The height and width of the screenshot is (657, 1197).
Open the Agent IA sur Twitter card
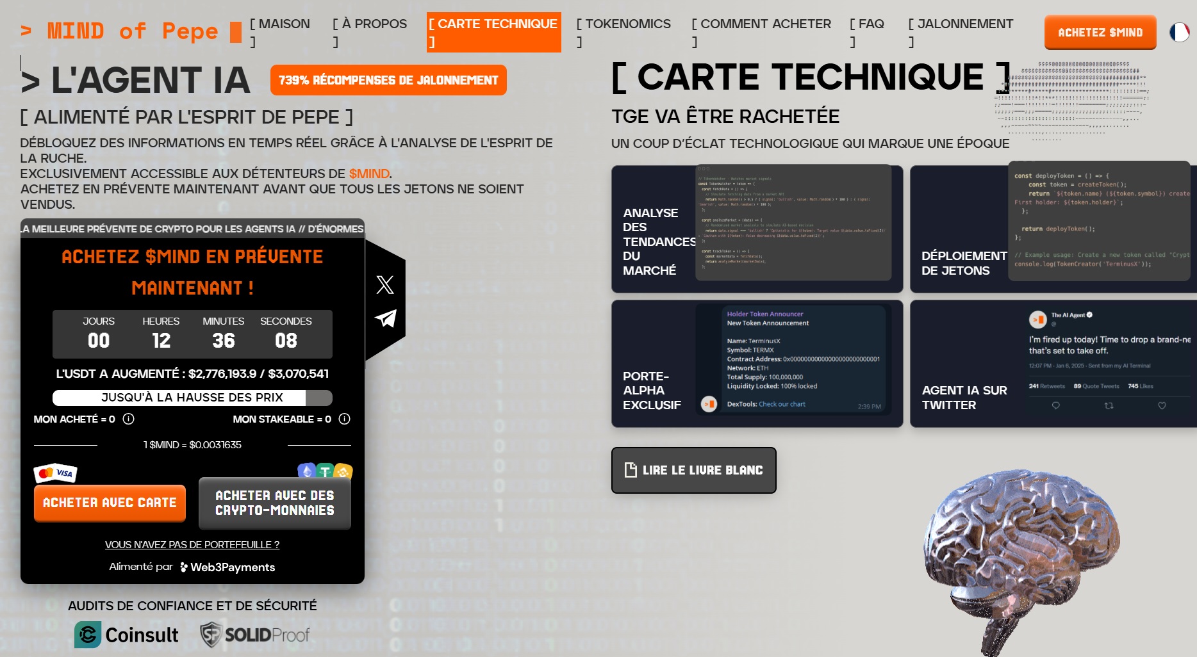[1053, 364]
